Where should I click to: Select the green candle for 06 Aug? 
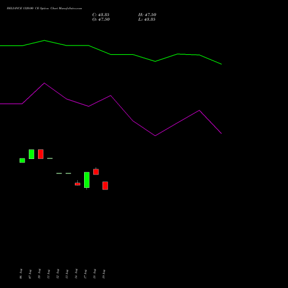22,161
